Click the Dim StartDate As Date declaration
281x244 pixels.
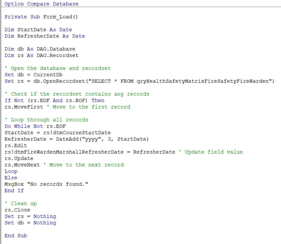pyautogui.click(x=38, y=30)
